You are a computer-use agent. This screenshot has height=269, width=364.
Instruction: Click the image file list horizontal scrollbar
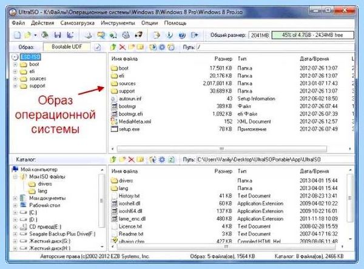(x=221, y=149)
